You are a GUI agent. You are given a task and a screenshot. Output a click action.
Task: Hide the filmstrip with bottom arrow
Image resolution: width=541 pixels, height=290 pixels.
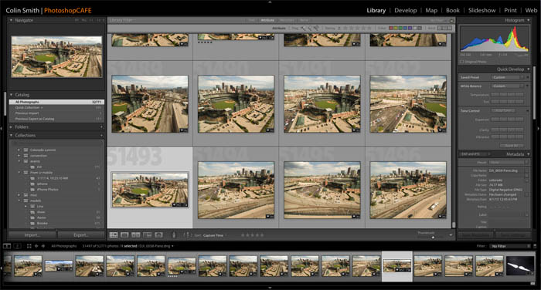click(x=270, y=288)
